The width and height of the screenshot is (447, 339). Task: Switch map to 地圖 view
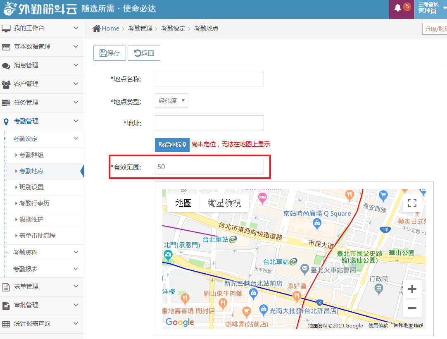(183, 203)
